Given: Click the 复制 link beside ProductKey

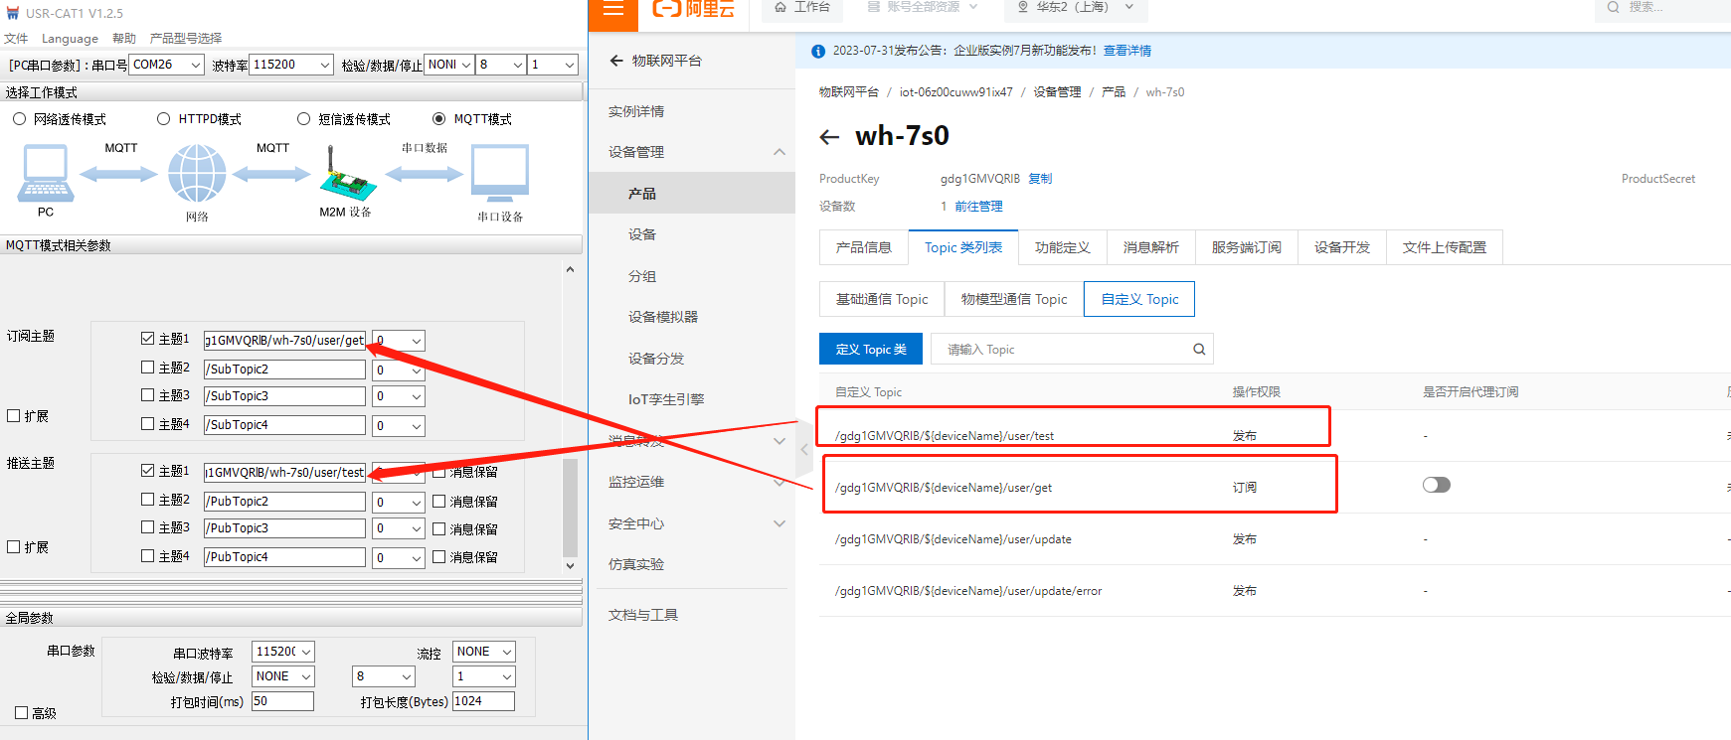Looking at the screenshot, I should point(1040,179).
